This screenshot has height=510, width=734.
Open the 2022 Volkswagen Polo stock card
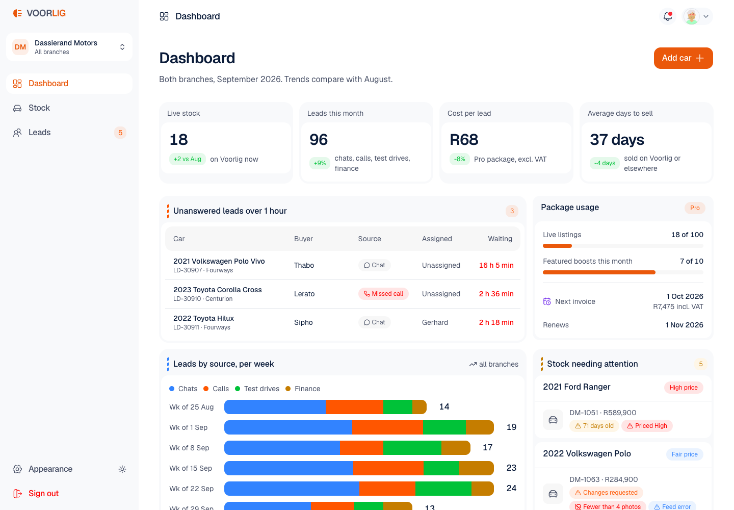tap(623, 475)
